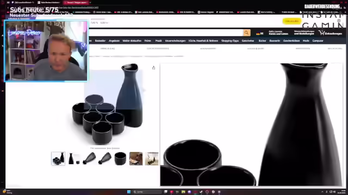Click the taskbar search box
Screen dimensions: 348x195
pos(147,192)
